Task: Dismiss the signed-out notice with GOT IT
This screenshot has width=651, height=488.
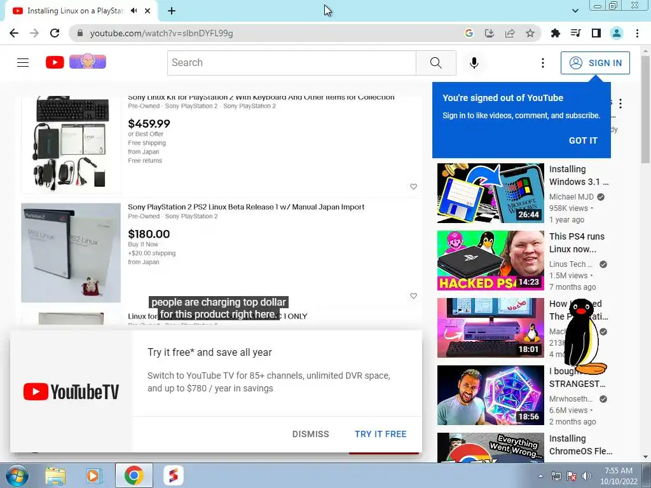Action: [x=583, y=140]
